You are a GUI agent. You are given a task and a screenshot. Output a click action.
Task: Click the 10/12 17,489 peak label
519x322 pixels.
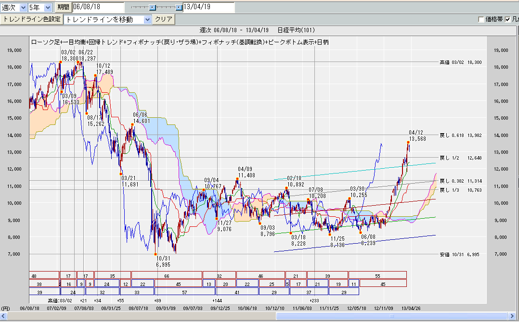coord(104,69)
